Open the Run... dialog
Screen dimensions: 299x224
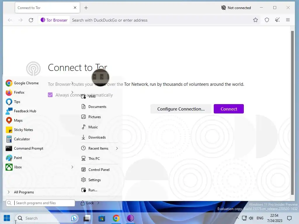click(x=89, y=190)
